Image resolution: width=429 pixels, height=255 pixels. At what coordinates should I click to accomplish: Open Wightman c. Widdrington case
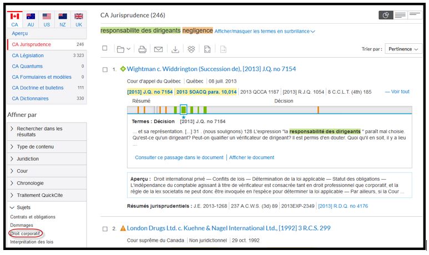coord(211,69)
